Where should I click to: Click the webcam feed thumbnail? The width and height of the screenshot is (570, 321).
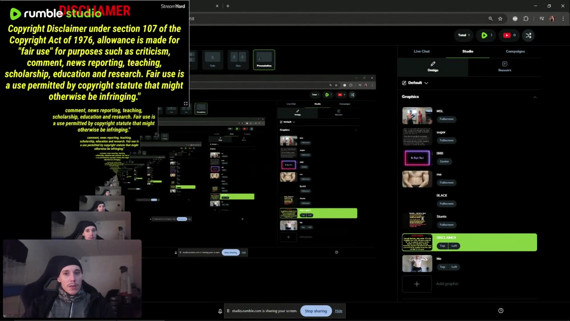tap(73, 279)
